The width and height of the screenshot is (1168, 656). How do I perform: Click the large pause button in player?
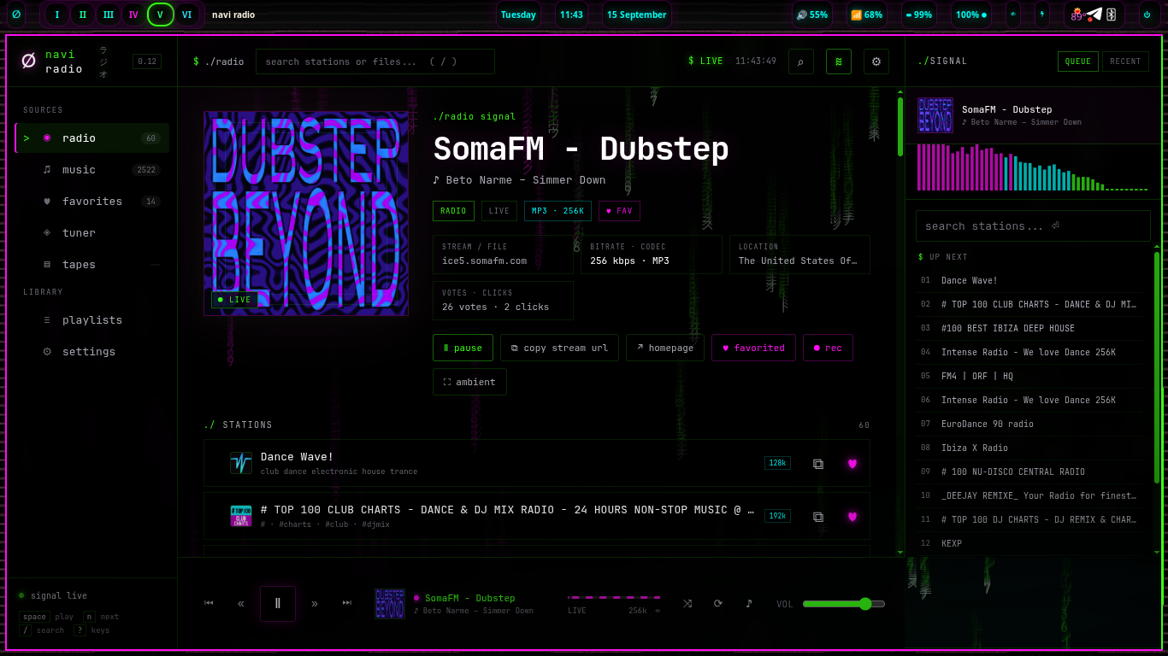pyautogui.click(x=278, y=603)
